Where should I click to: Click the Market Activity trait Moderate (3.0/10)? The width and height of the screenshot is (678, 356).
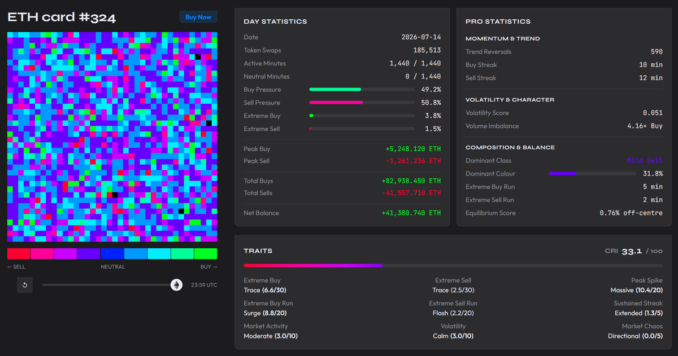[271, 336]
